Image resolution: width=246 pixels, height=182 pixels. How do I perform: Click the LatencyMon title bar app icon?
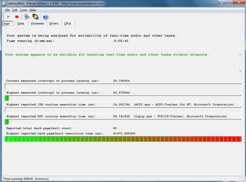[x=4, y=3]
